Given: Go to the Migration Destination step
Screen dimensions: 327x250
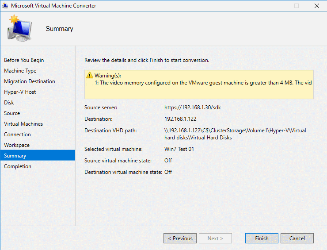Looking at the screenshot, I should (x=30, y=81).
